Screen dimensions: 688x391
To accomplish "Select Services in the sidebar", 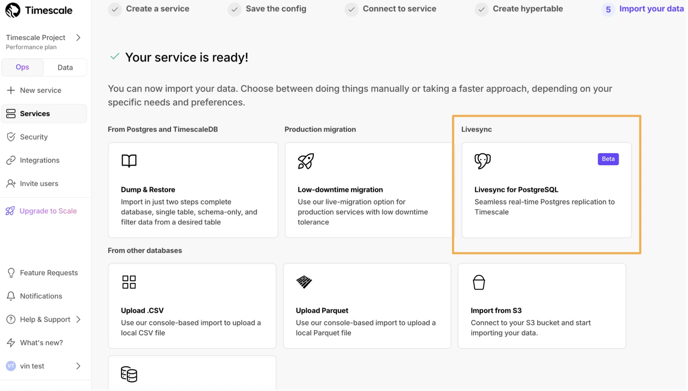I will point(44,114).
